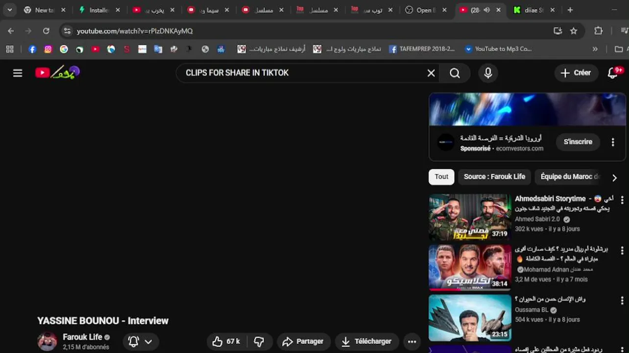Open the sponsored ad banner image

click(x=527, y=109)
